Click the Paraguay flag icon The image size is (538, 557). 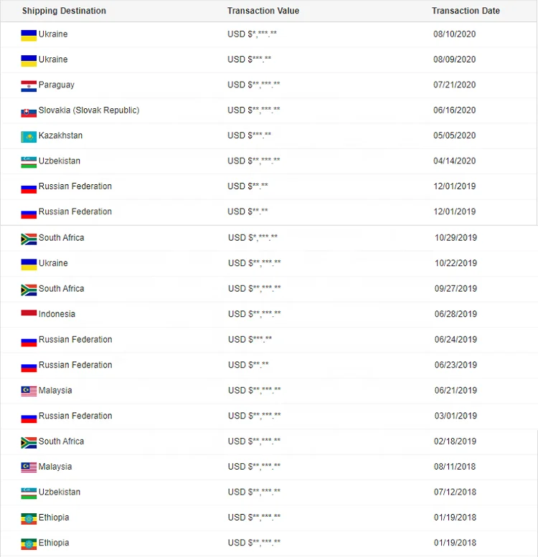pyautogui.click(x=29, y=85)
